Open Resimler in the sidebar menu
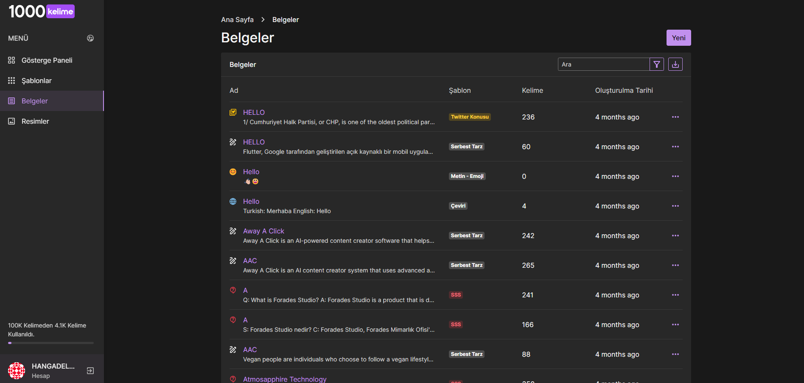This screenshot has height=383, width=804. pyautogui.click(x=35, y=121)
